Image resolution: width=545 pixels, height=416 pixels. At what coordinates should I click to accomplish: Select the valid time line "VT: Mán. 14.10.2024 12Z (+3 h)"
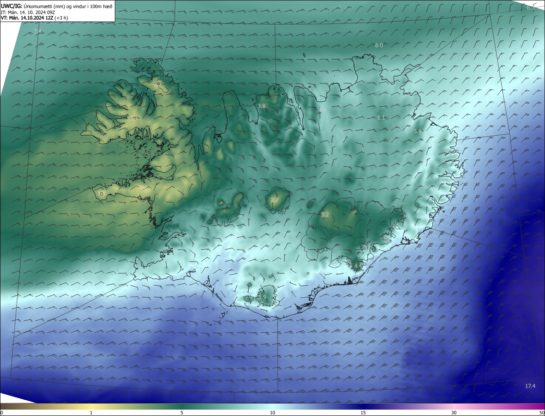(x=34, y=18)
